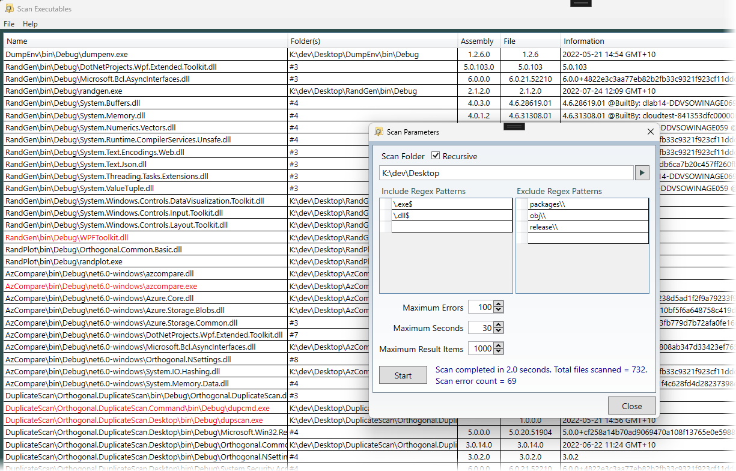Viewport: 736px width, 471px height.
Task: Click the K:\dev\Desktop\DumpEnv\bin\Debug folder cell
Action: 373,54
